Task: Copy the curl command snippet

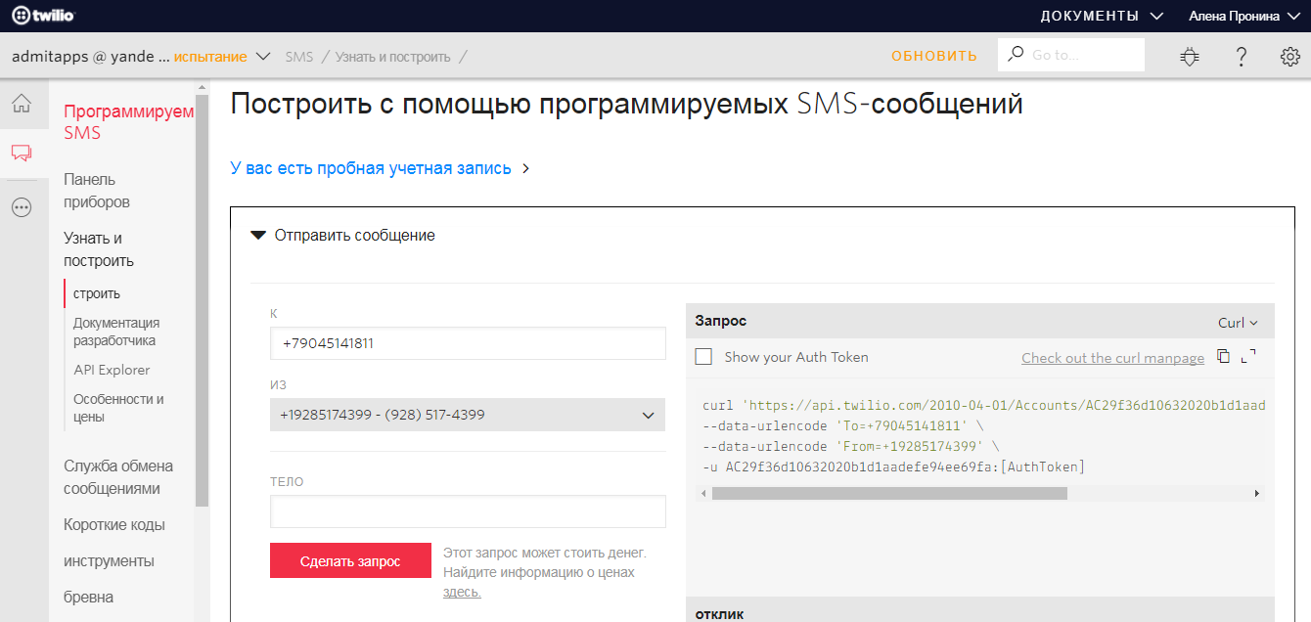Action: click(x=1224, y=357)
